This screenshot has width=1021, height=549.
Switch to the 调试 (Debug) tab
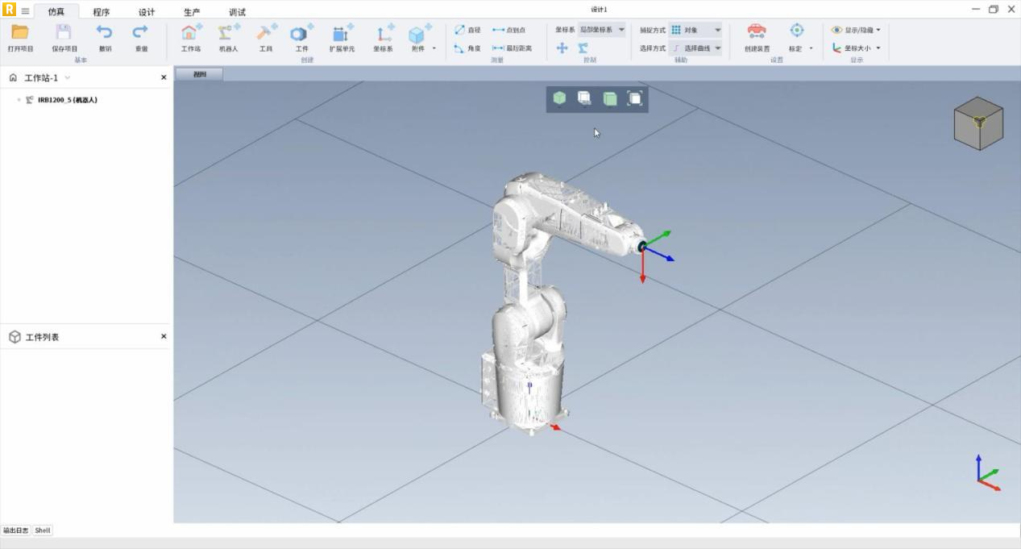tap(237, 12)
